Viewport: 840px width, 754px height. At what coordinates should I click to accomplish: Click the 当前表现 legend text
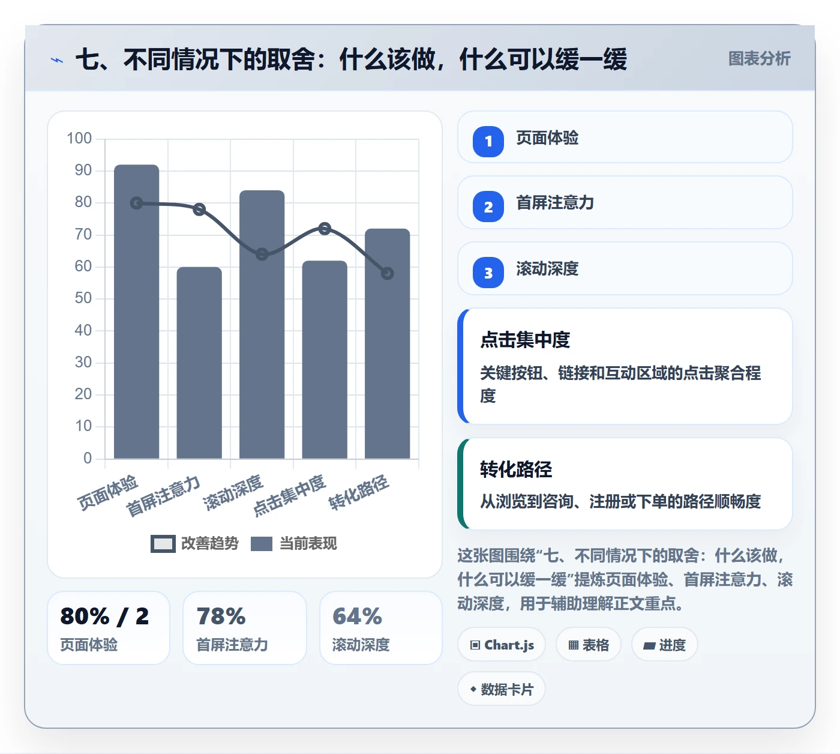pos(308,544)
